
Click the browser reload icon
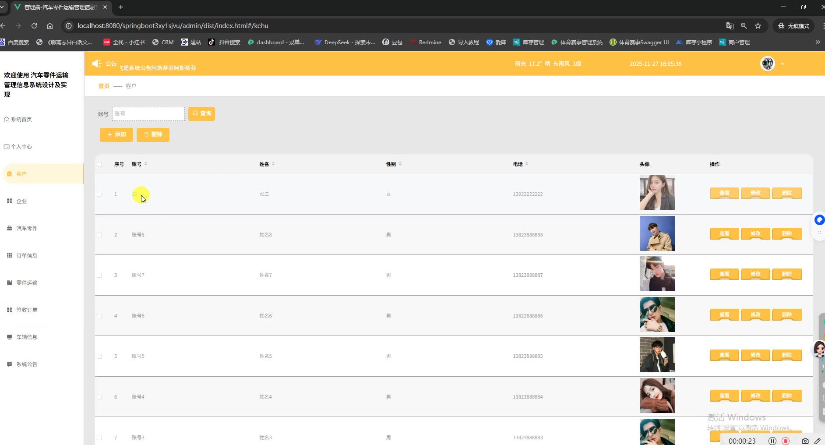34,26
